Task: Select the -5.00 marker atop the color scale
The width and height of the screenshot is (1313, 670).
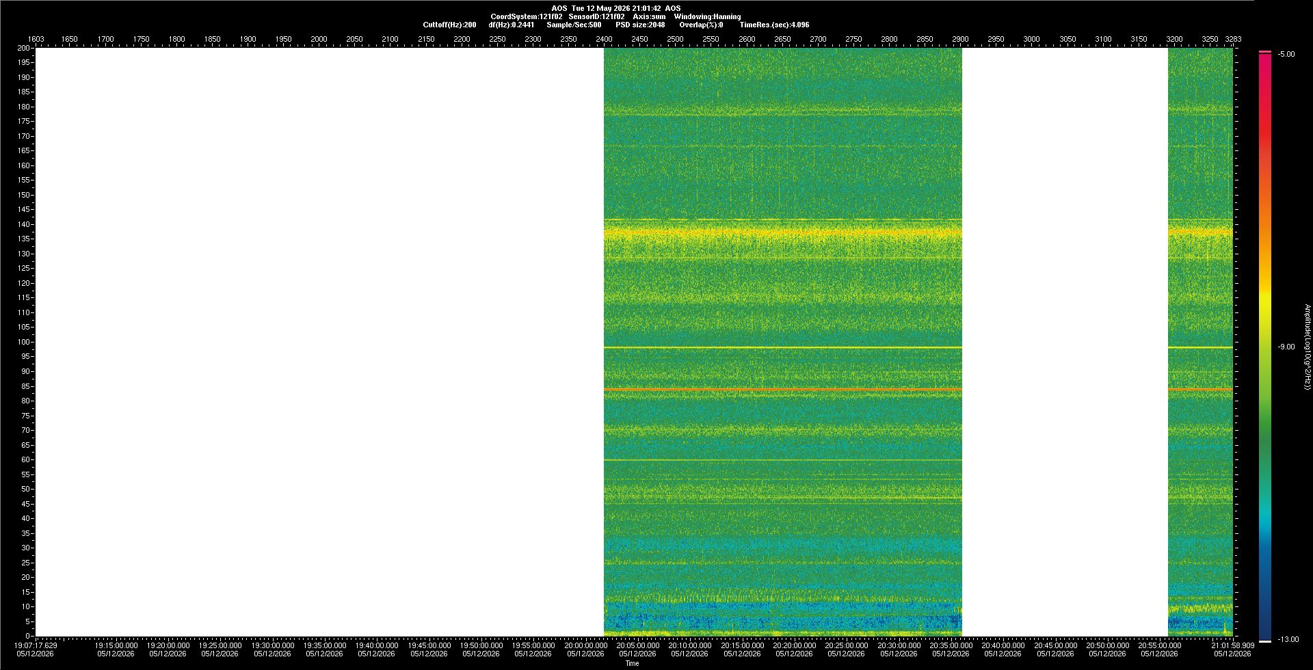Action: point(1286,54)
